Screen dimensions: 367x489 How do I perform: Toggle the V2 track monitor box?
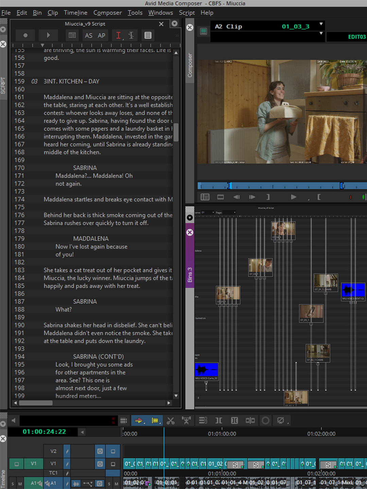point(113,451)
